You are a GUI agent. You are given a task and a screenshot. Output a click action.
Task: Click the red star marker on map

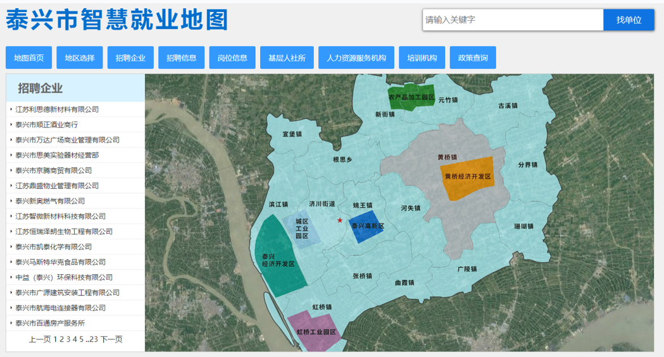pos(340,220)
